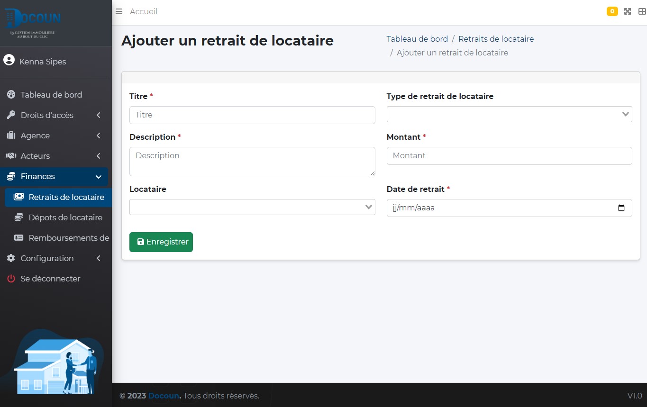The height and width of the screenshot is (407, 647).
Task: Go to Tableau de bord in sidebar
Action: coord(51,95)
